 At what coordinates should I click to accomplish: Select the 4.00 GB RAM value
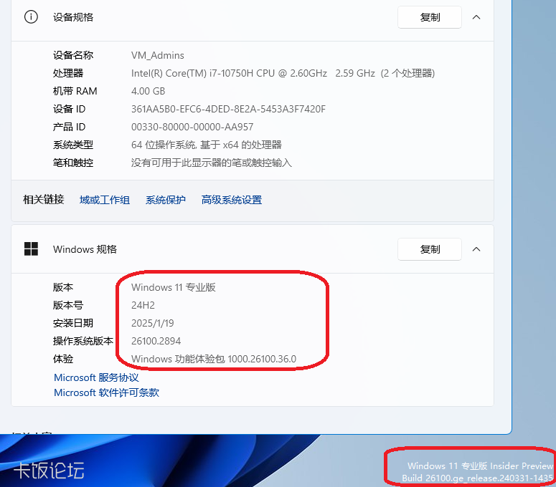(x=149, y=92)
